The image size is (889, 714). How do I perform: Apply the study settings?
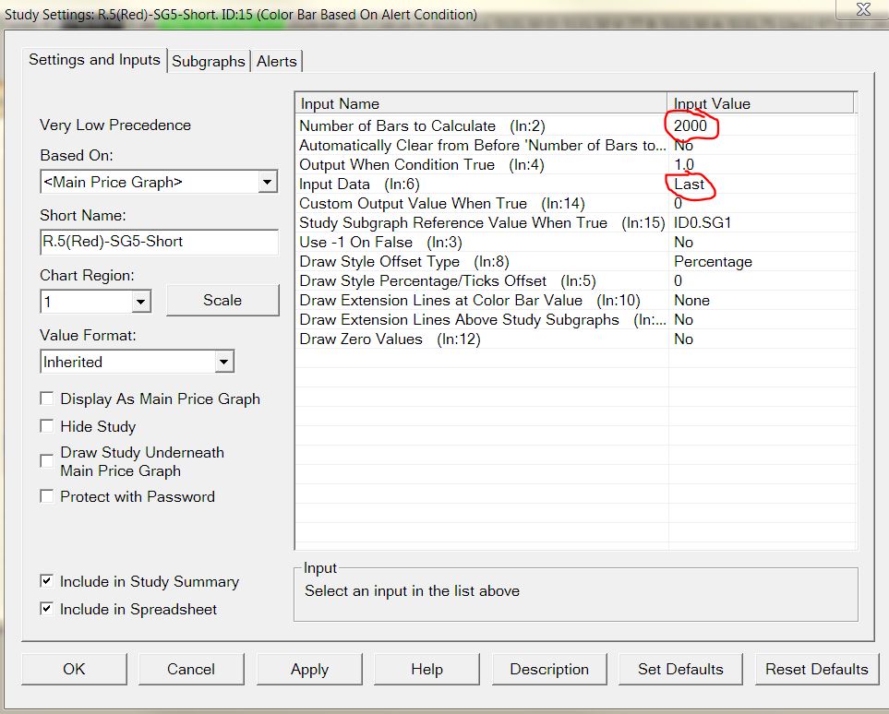[309, 669]
